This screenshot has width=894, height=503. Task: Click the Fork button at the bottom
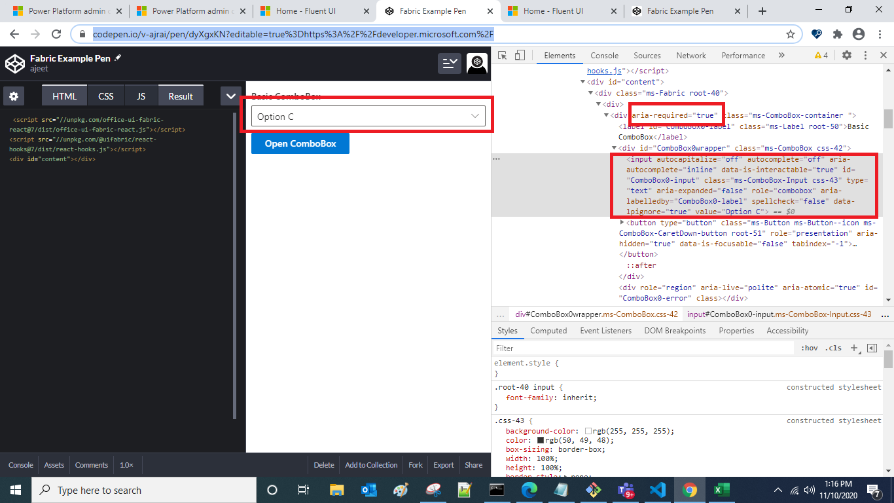(x=415, y=465)
